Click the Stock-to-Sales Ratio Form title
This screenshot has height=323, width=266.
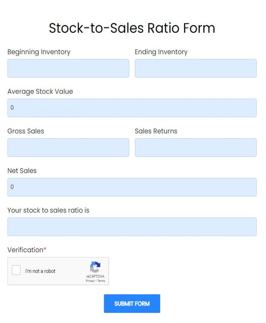pos(132,28)
